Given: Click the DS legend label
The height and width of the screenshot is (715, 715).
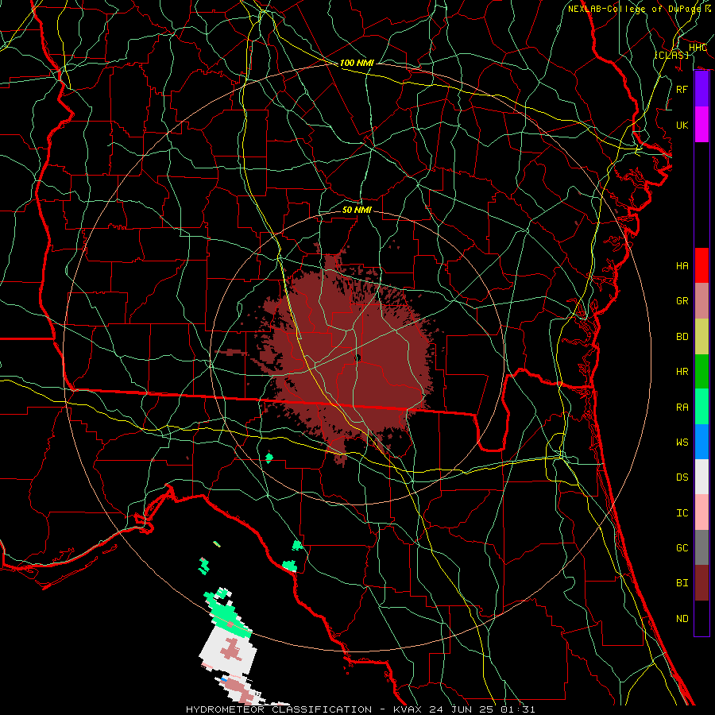Looking at the screenshot, I should (682, 477).
